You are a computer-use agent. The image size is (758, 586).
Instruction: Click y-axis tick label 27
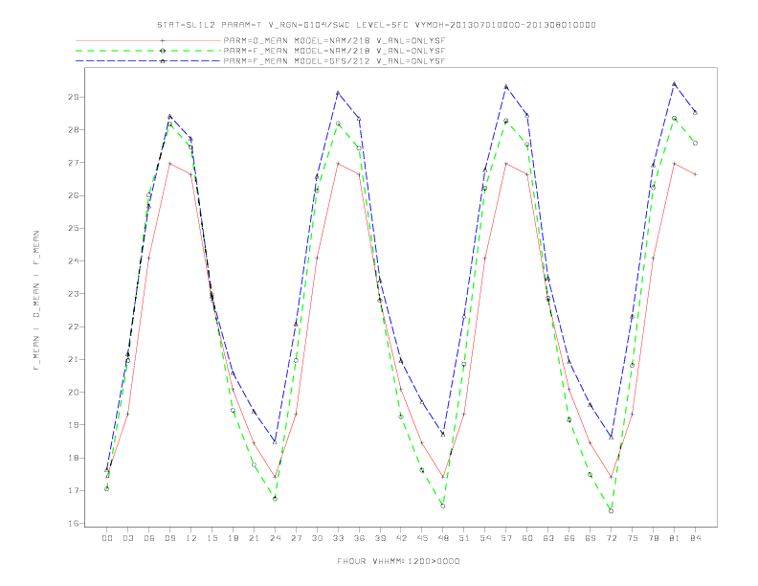[x=74, y=163]
